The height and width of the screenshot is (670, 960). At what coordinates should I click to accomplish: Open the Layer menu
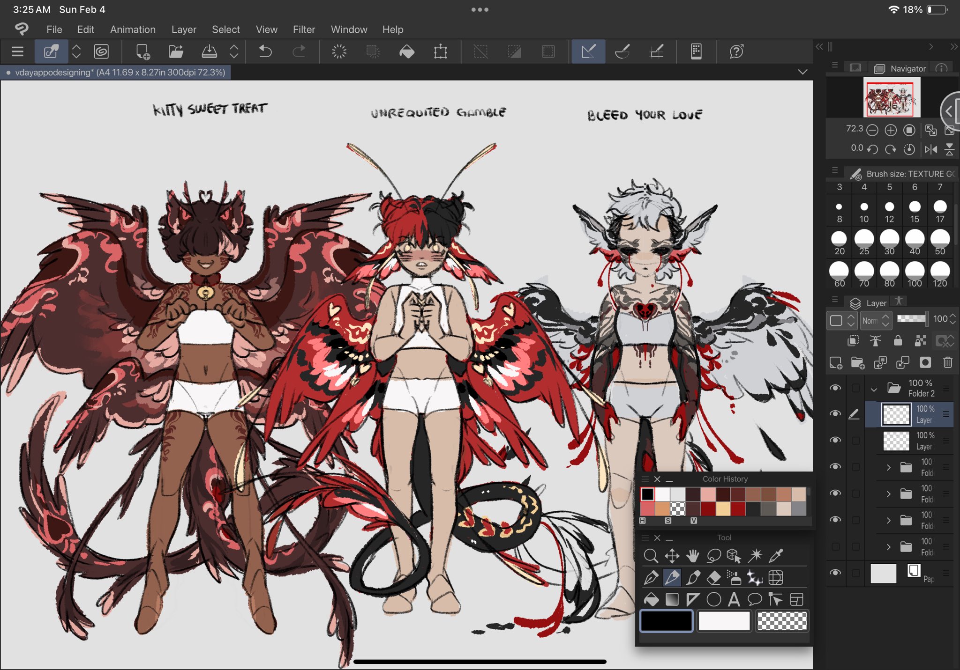pos(184,29)
